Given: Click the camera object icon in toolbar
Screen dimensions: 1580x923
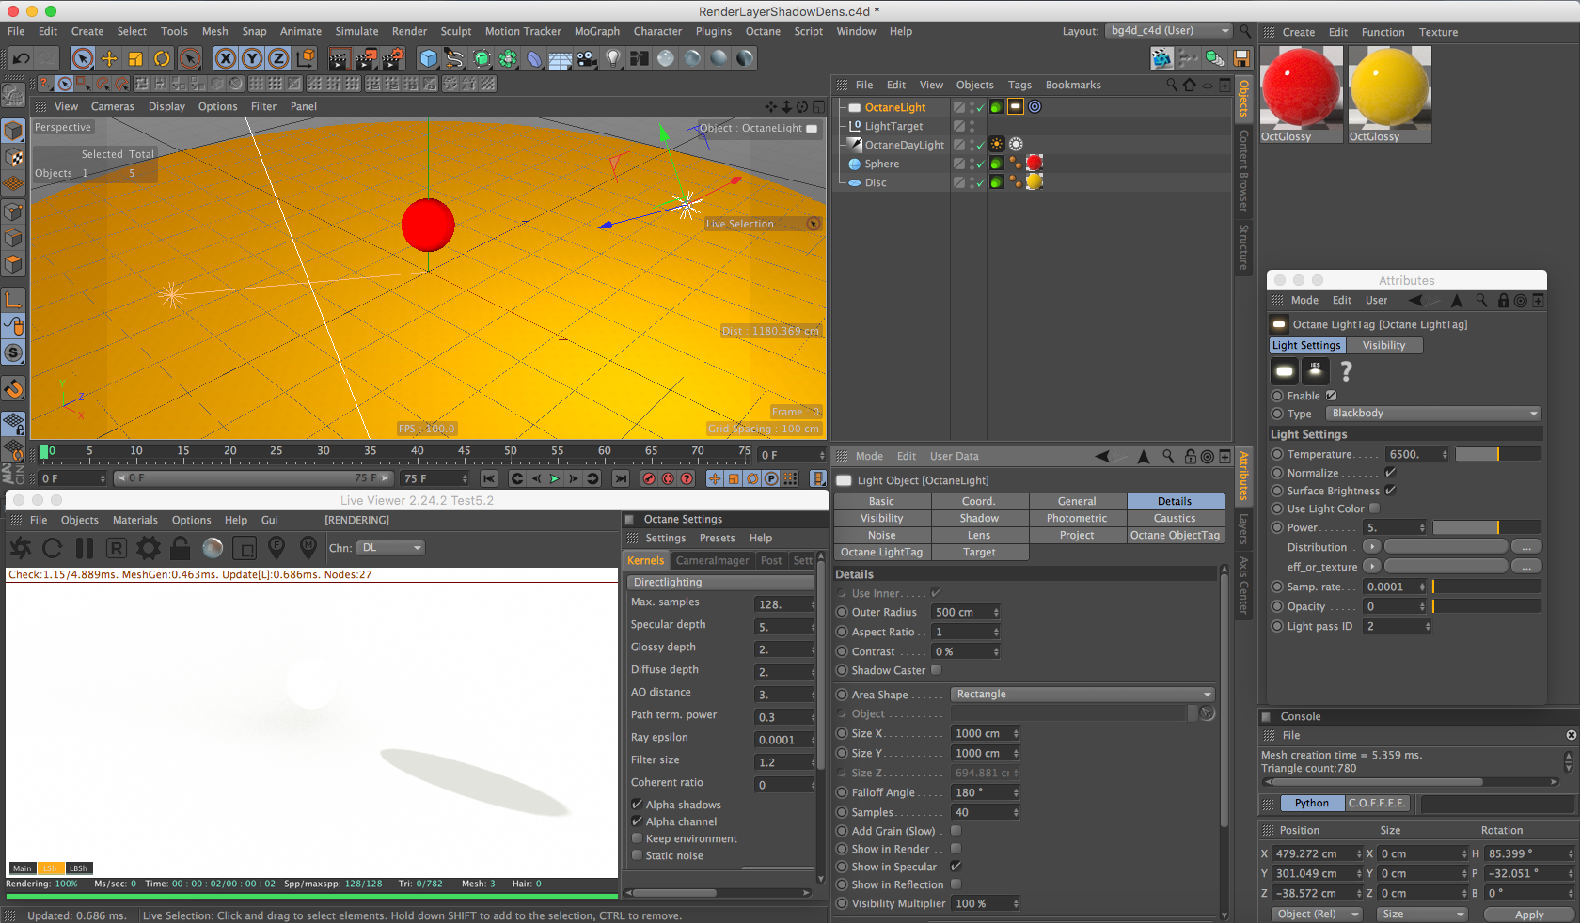Looking at the screenshot, I should (x=586, y=58).
